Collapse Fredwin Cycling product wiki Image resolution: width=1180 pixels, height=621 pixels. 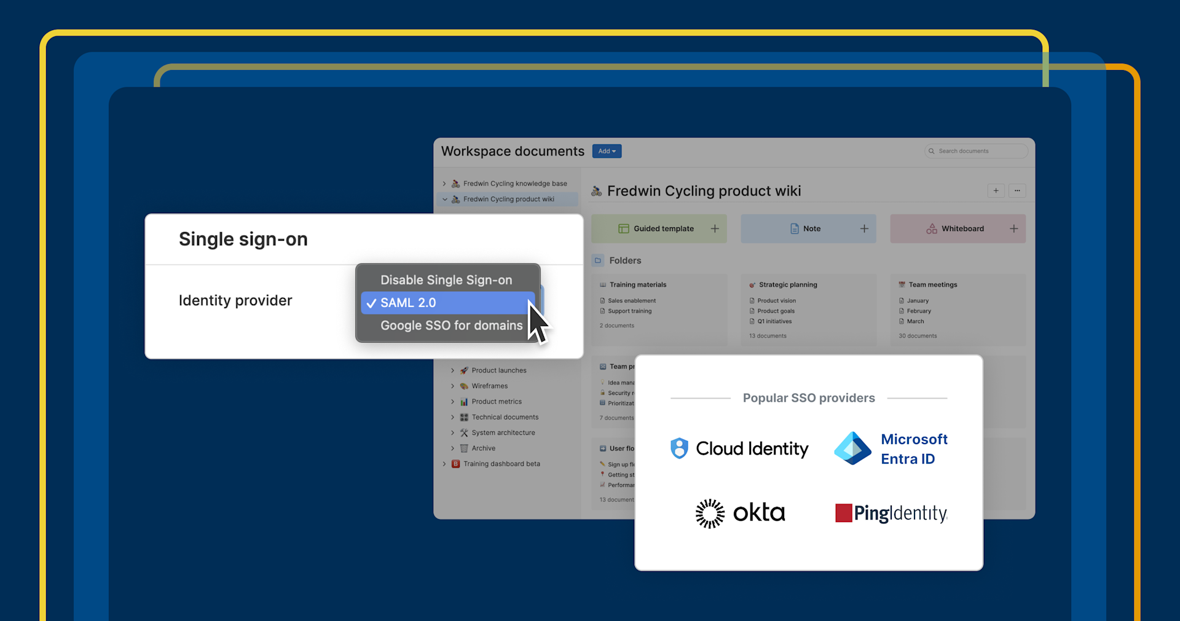click(445, 198)
